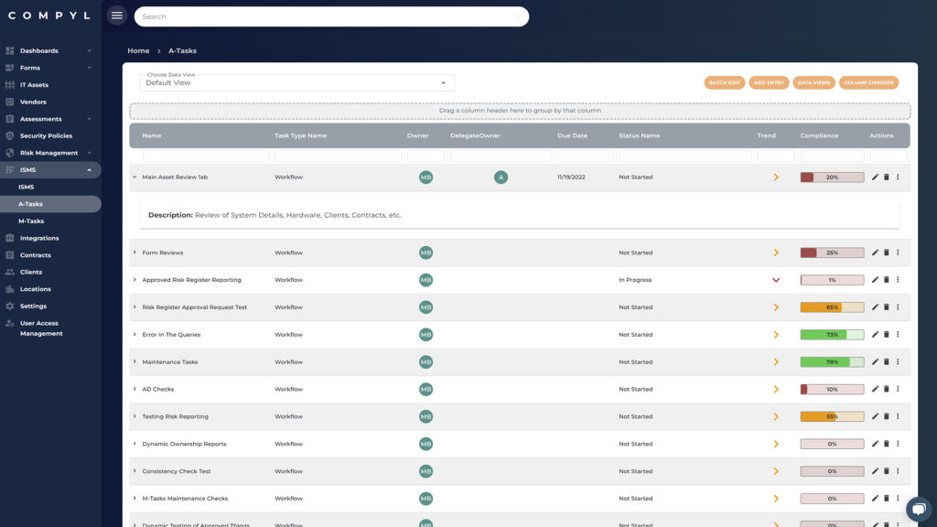Click the Name column filter field
This screenshot has width=937, height=527.
click(x=206, y=156)
